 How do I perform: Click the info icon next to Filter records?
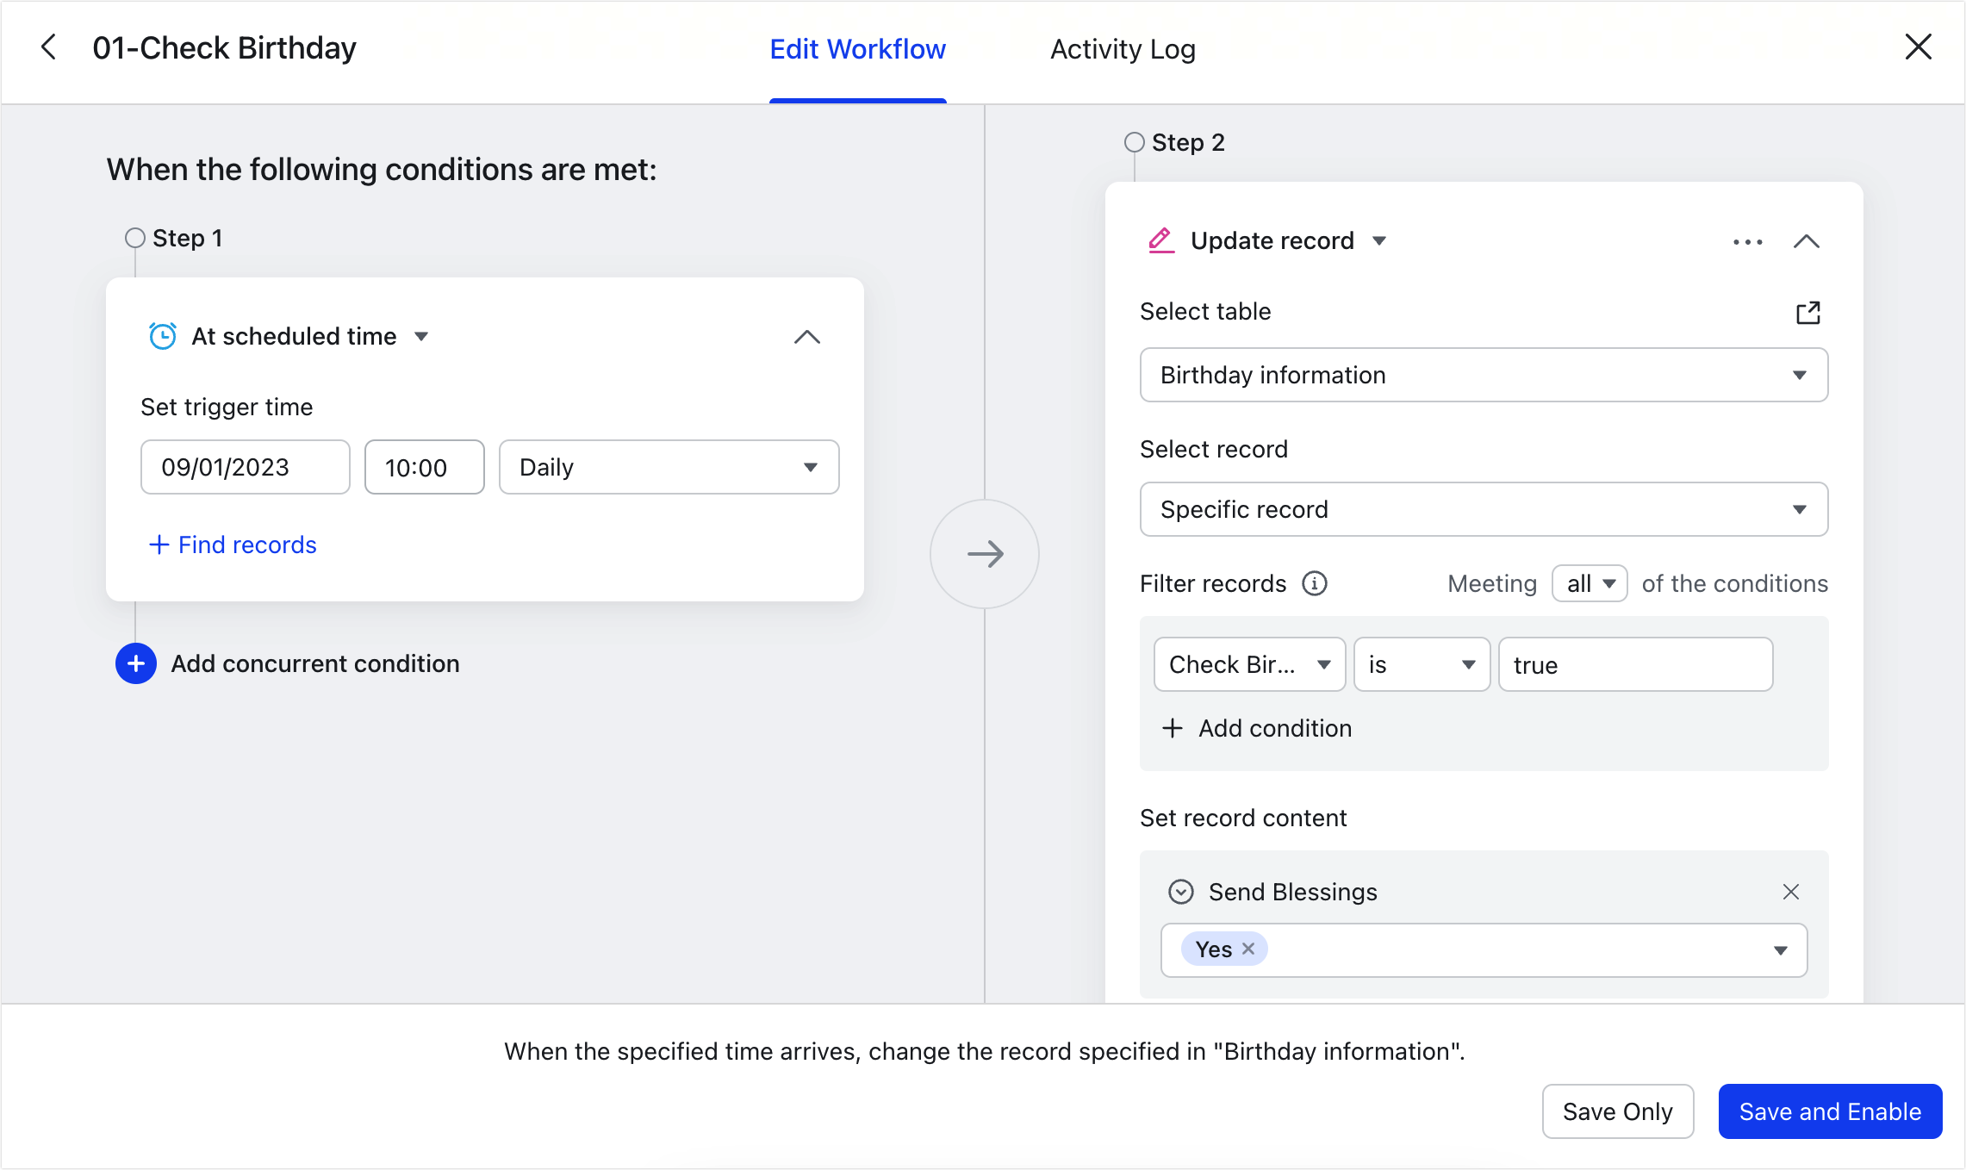(1313, 583)
